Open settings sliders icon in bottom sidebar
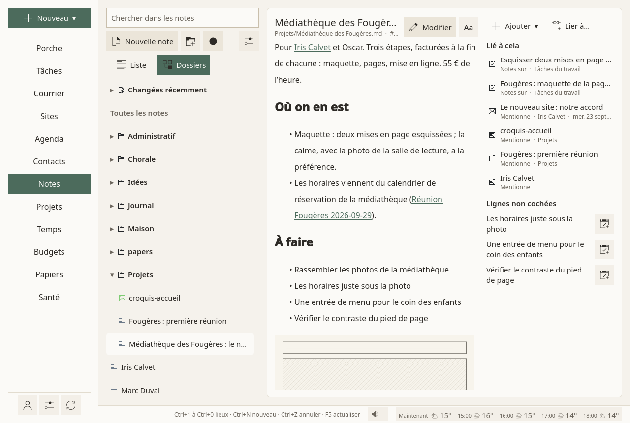 (x=49, y=405)
